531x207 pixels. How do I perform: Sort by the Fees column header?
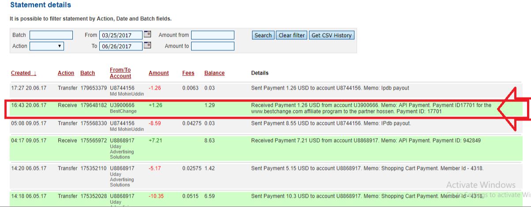188,73
